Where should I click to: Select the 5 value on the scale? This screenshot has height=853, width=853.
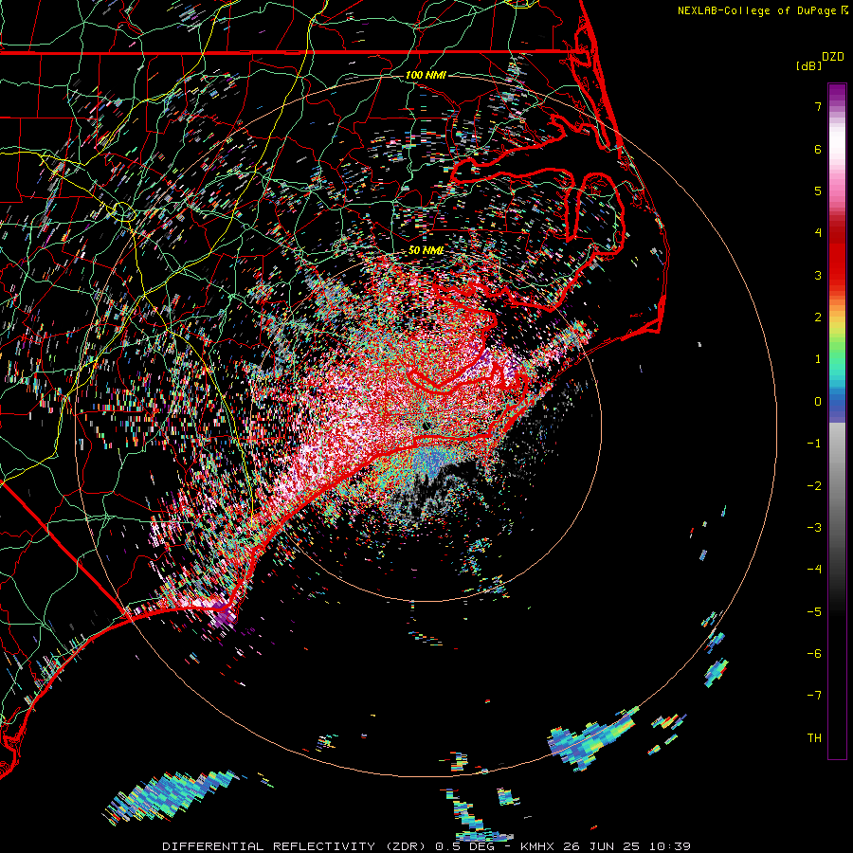818,191
